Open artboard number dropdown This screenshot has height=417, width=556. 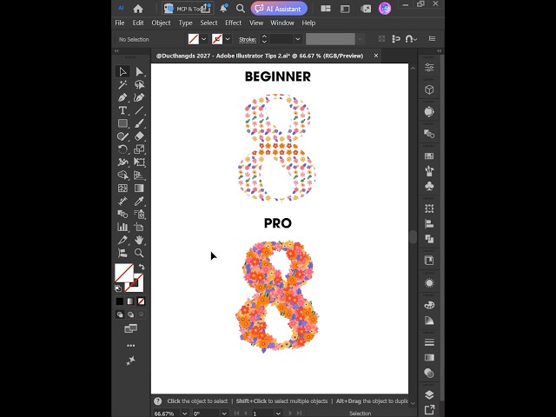(x=278, y=414)
